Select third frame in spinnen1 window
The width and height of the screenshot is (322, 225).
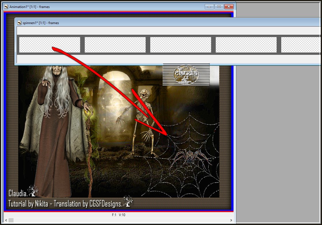coord(180,45)
